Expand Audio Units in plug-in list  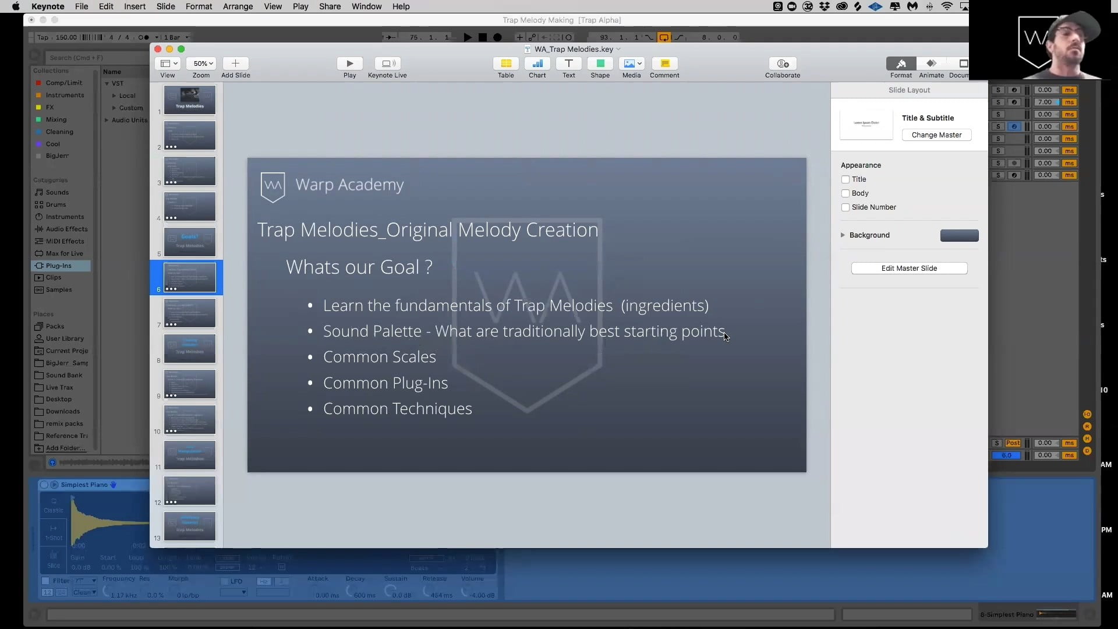point(107,121)
